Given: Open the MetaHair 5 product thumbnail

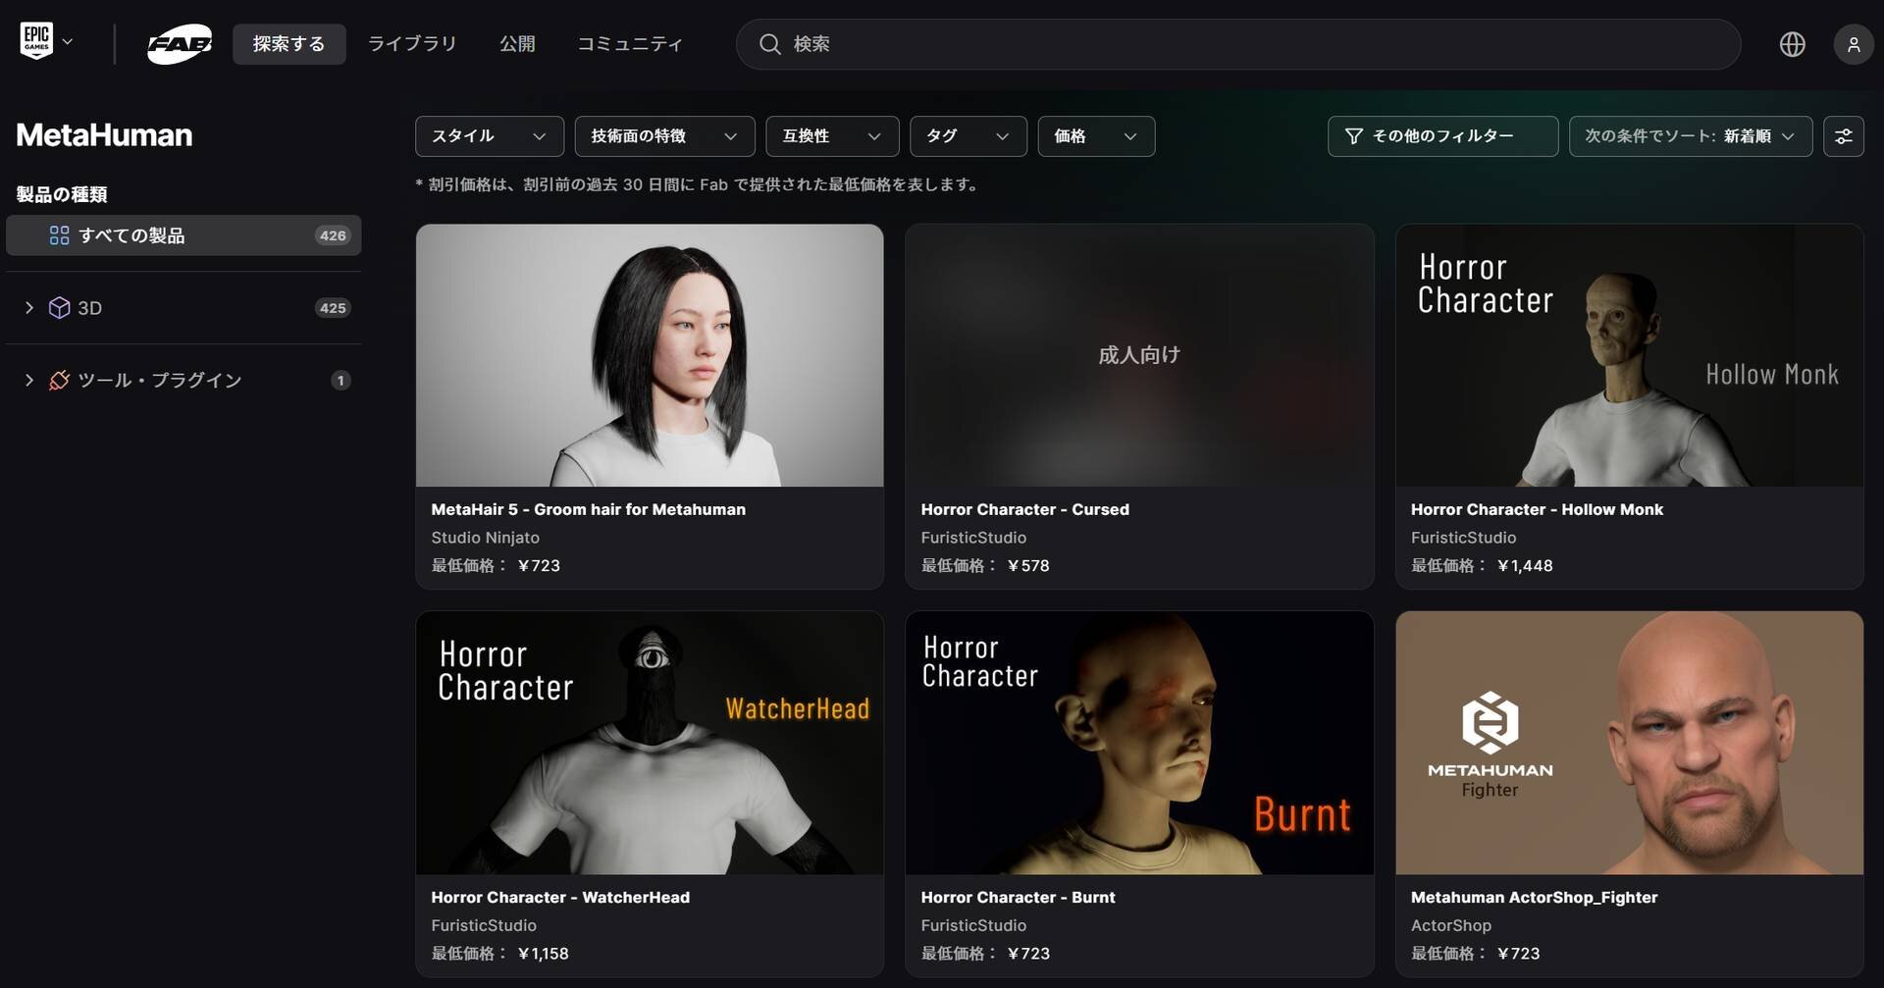Looking at the screenshot, I should 650,355.
